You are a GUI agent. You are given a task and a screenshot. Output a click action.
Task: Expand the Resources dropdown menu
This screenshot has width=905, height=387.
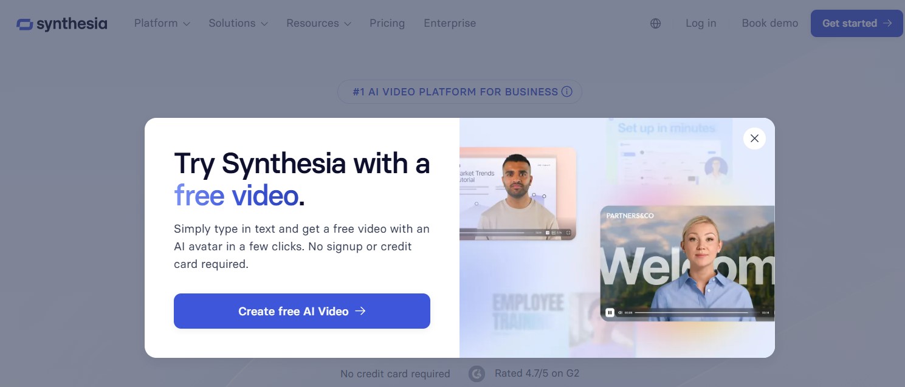point(318,23)
